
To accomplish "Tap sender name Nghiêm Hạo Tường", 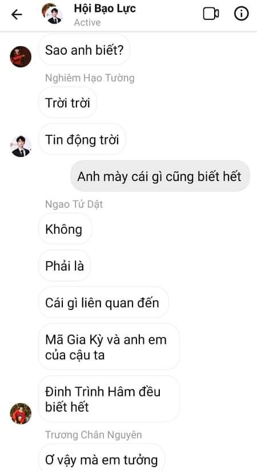I will click(x=90, y=78).
